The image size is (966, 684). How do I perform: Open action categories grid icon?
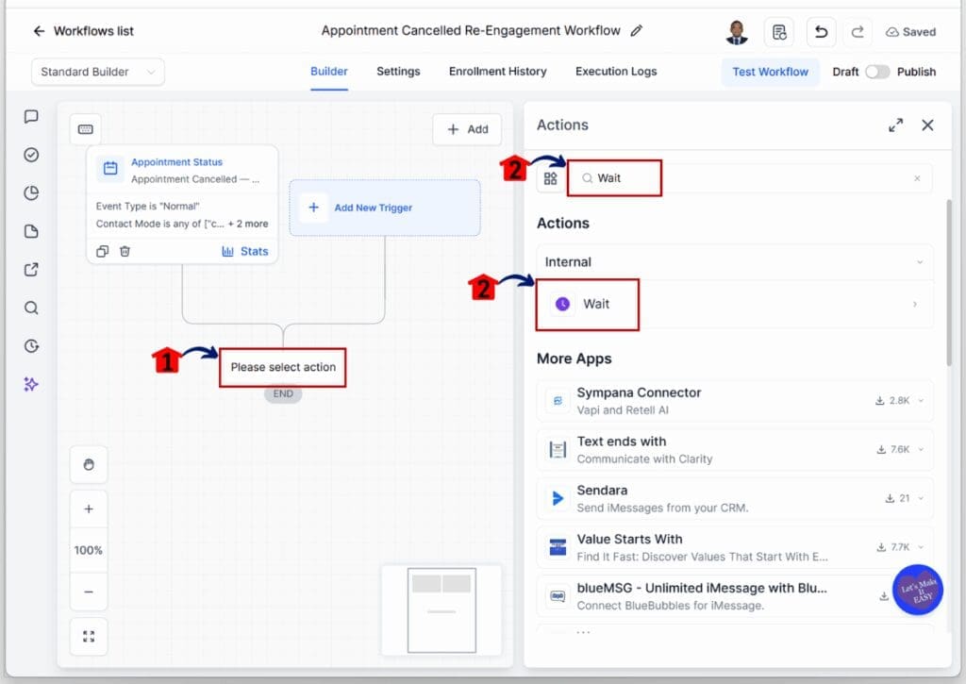click(x=550, y=178)
